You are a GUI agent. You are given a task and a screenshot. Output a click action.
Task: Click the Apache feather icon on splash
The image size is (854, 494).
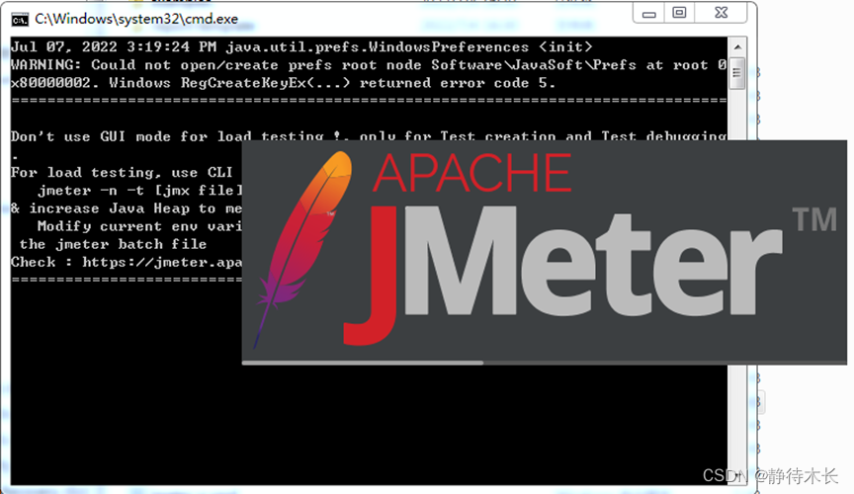[302, 249]
